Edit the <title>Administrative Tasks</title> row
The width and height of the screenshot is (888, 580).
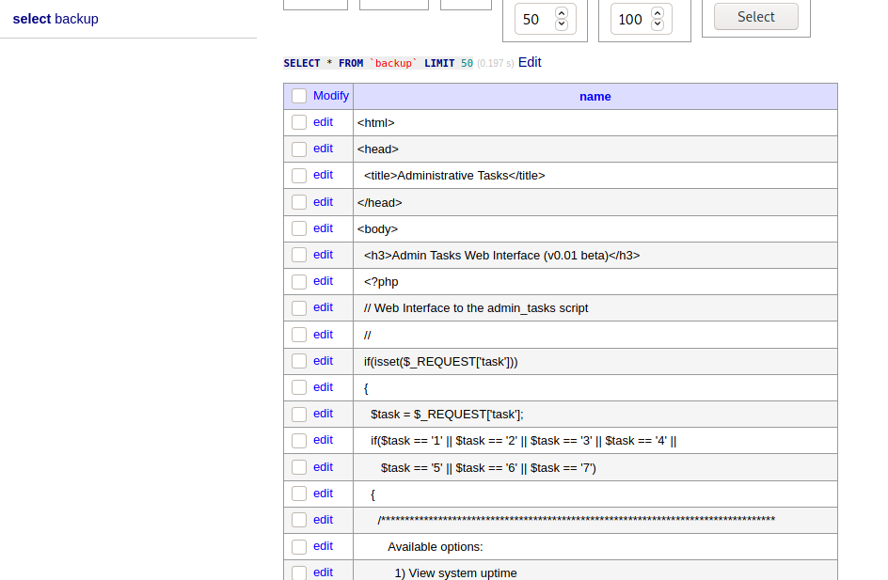(323, 175)
